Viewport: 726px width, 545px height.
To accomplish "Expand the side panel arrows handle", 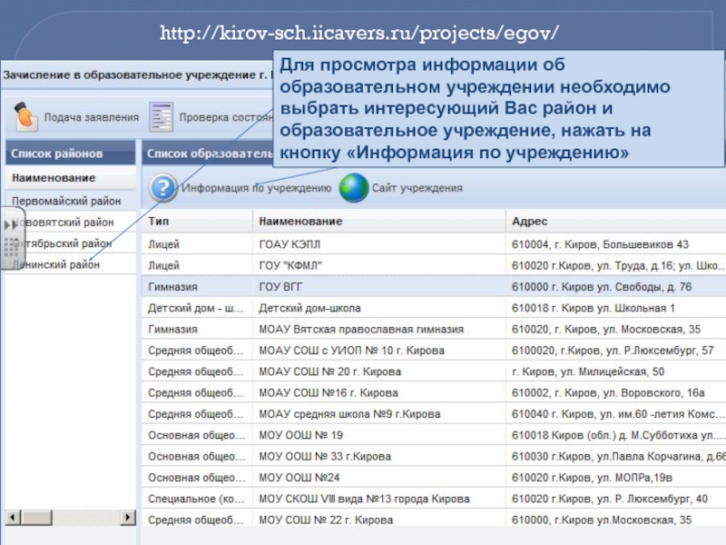I will coord(11,225).
